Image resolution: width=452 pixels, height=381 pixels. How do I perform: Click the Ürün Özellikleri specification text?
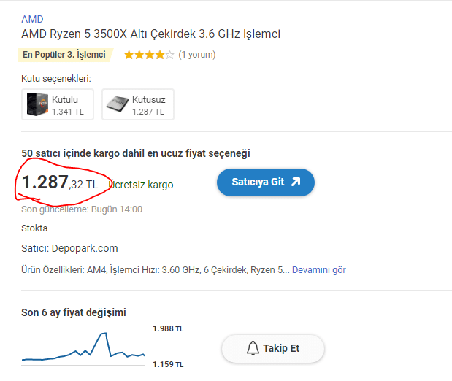click(155, 270)
